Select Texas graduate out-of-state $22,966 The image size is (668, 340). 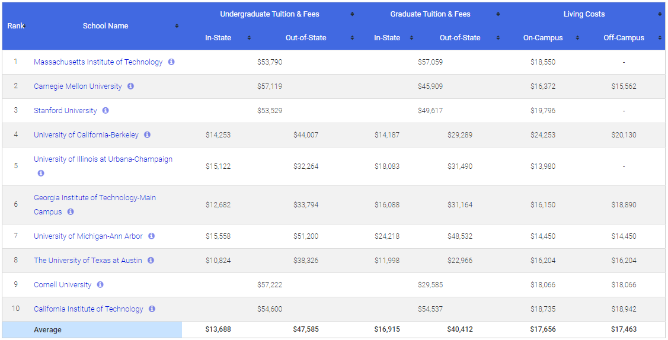click(x=460, y=261)
